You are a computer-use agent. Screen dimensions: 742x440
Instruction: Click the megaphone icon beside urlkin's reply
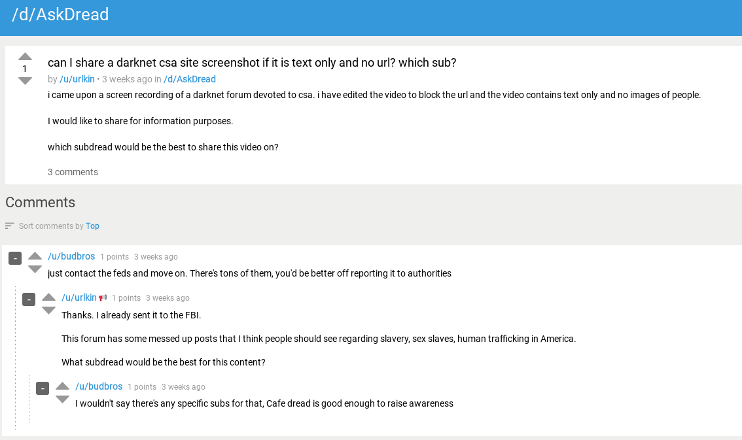click(103, 297)
